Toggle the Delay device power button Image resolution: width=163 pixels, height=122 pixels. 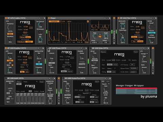(x=90, y=48)
